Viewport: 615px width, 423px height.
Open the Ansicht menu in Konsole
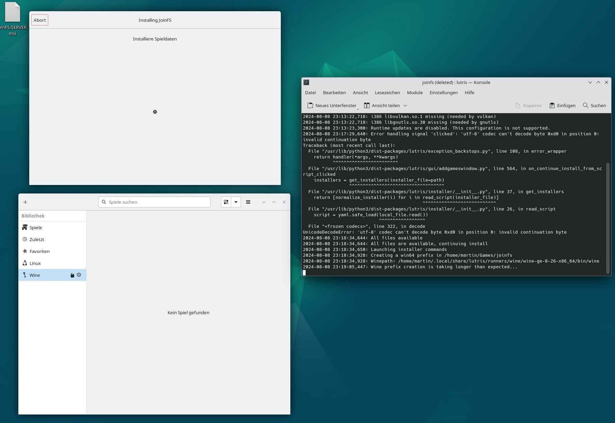click(x=360, y=92)
